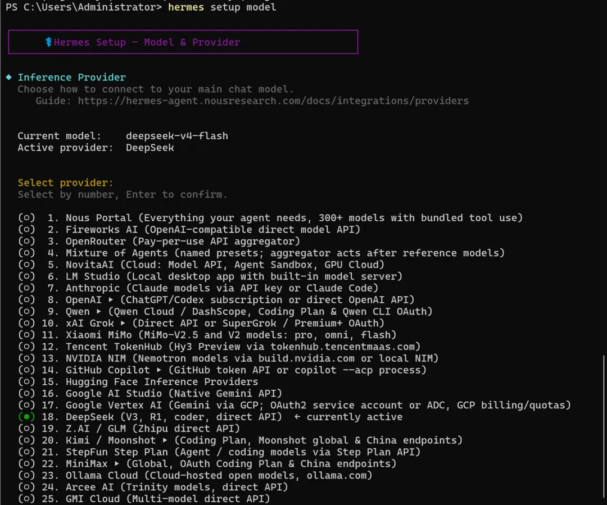The width and height of the screenshot is (607, 505).
Task: Select the NovitaAI radio option
Action: coord(26,265)
